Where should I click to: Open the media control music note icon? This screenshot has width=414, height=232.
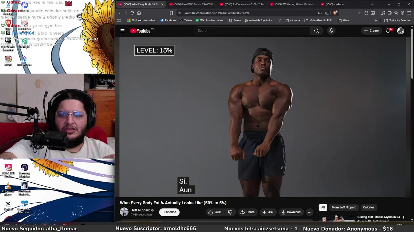[x=383, y=13]
